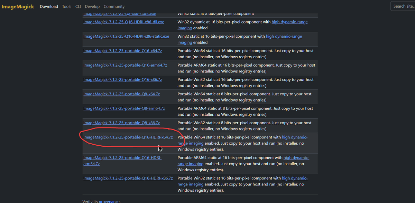415x203 pixels.
Task: Click text 'Portable Win64 static at 8 bits-per-pixel component'
Action: 224,94
